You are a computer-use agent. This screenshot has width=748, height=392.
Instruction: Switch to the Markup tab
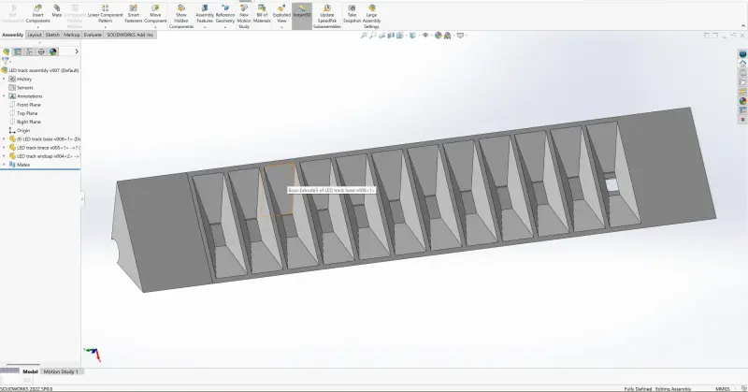(72, 35)
